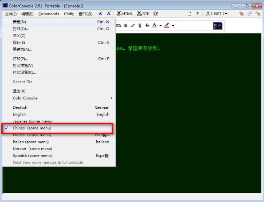
Task: Click the increase font size icon
Action: pos(100,14)
